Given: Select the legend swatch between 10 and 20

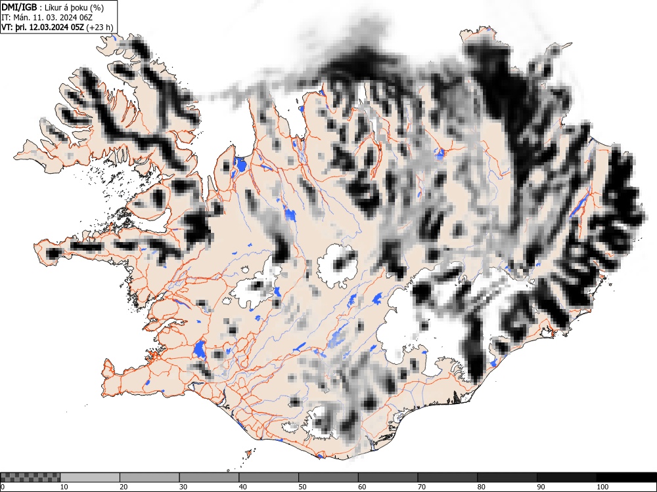Looking at the screenshot, I should point(90,478).
